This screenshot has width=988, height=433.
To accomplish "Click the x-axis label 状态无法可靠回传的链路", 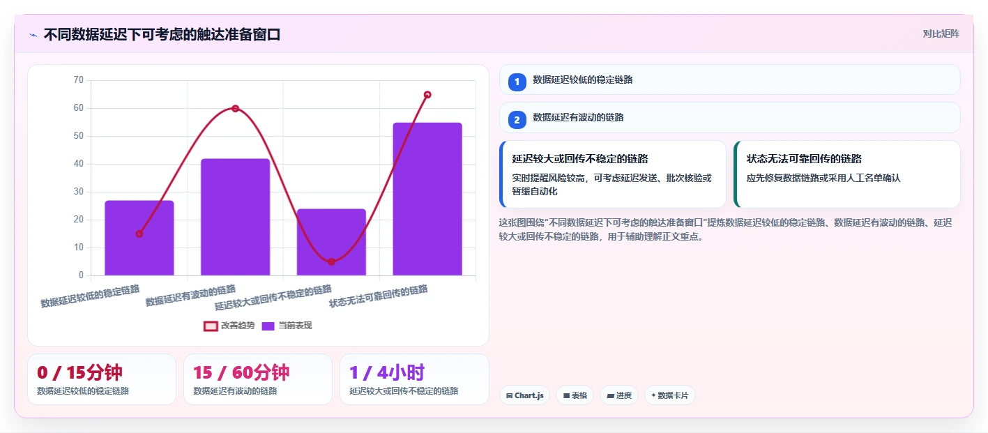I will click(x=379, y=296).
